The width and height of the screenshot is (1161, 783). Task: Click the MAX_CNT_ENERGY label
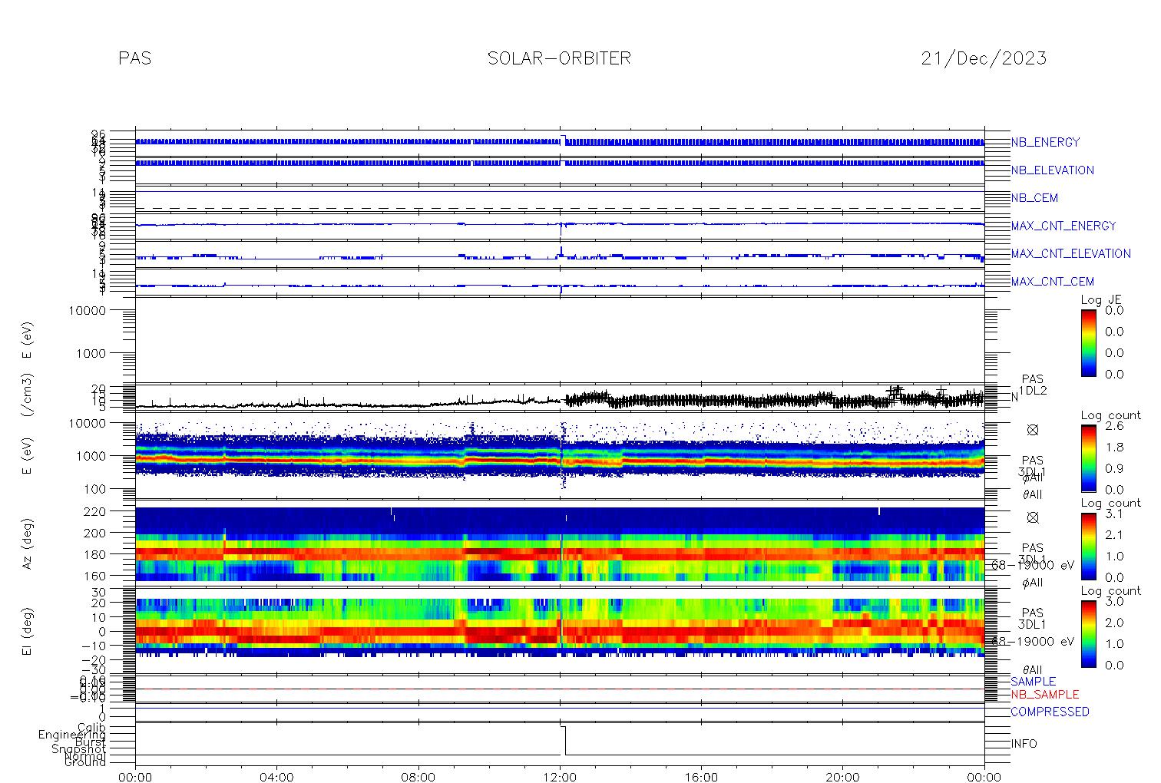click(1063, 226)
